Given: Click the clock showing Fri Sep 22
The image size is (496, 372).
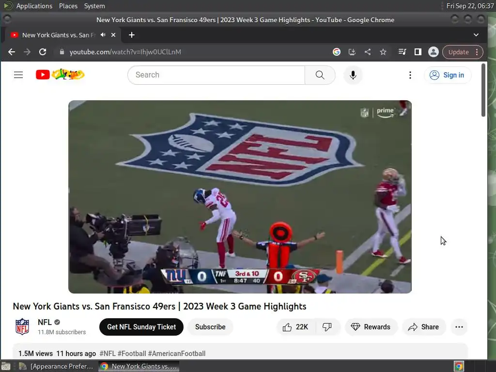Looking at the screenshot, I should tap(470, 6).
